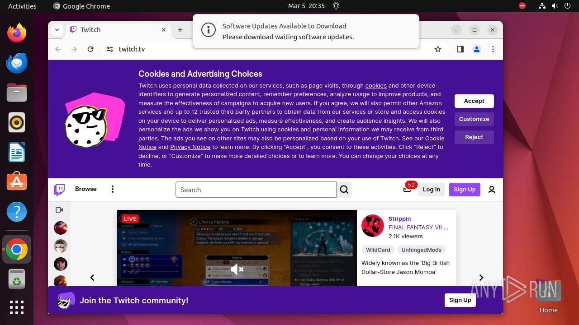
Task: Select the WildCard tag
Action: 378,250
